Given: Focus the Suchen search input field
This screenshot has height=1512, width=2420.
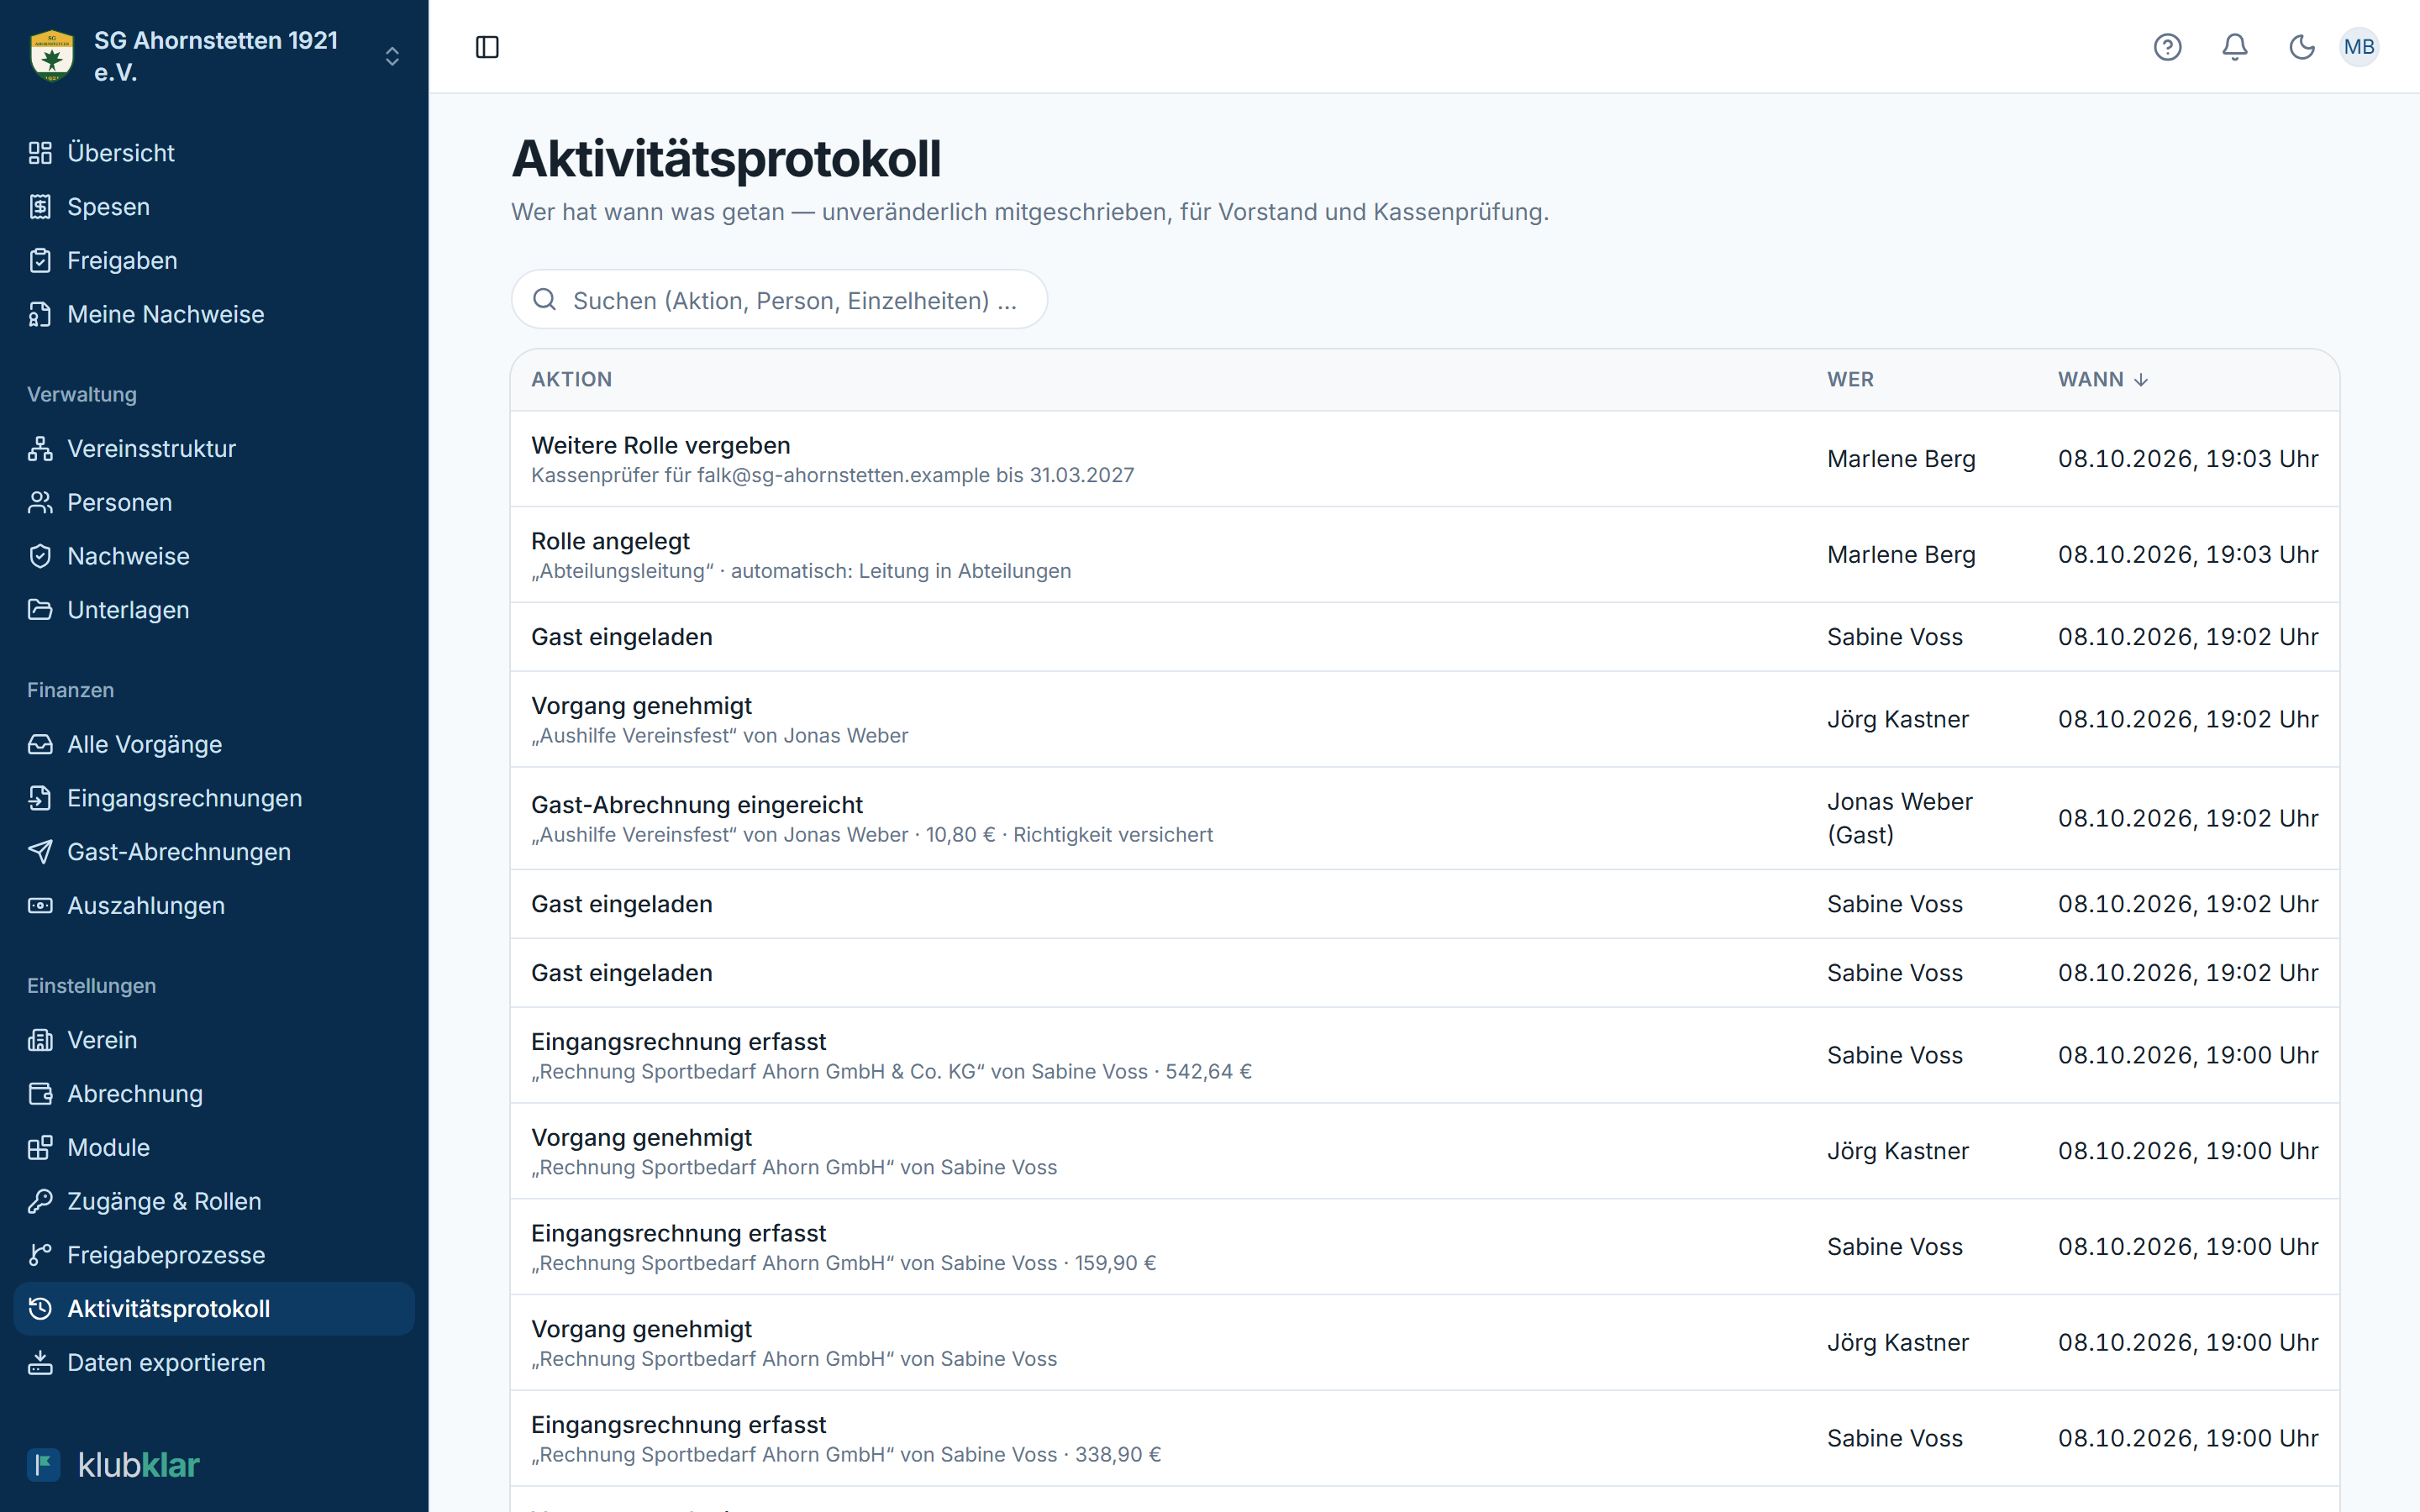Looking at the screenshot, I should pos(779,300).
